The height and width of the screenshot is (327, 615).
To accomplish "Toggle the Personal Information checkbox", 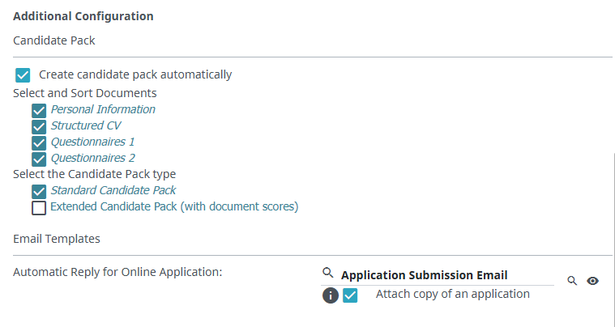I will click(39, 110).
